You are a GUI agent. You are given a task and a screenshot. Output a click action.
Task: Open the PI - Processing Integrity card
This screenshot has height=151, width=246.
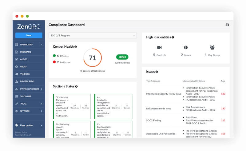point(72,129)
